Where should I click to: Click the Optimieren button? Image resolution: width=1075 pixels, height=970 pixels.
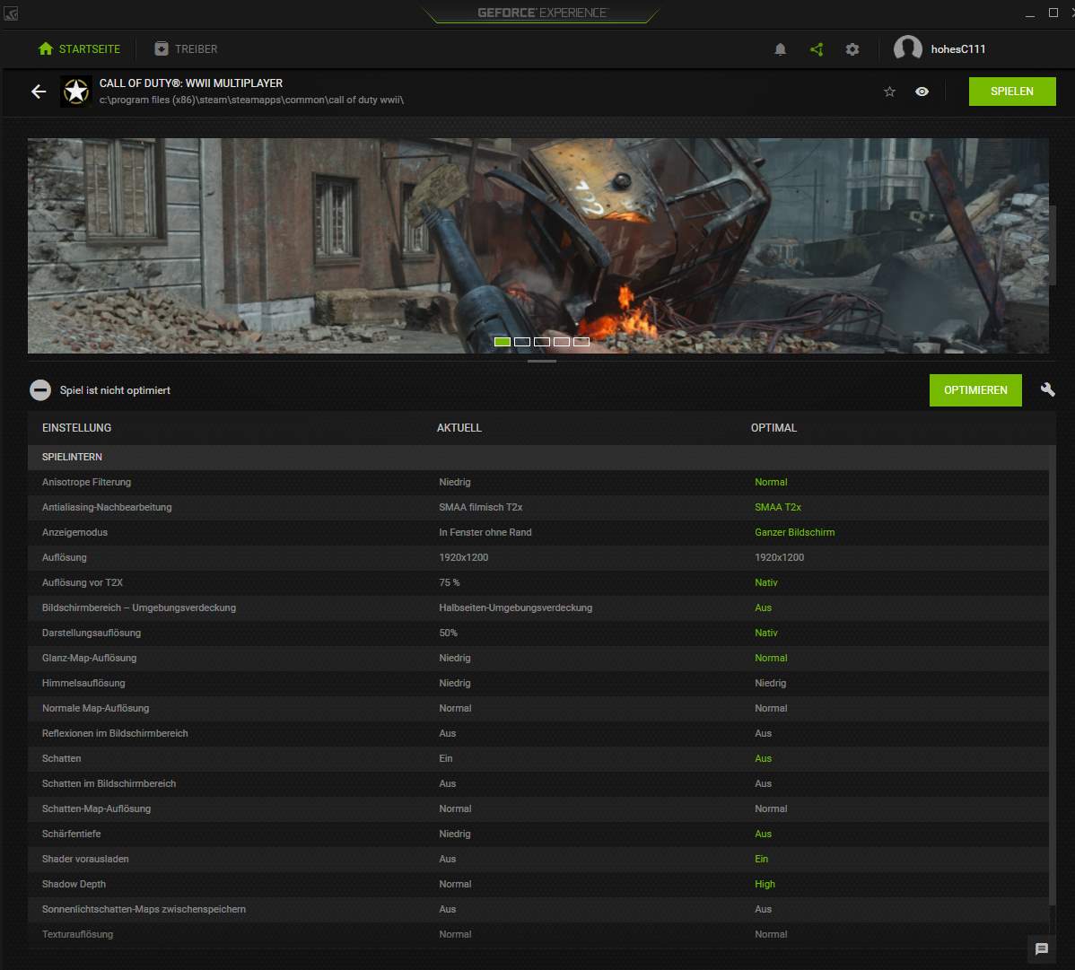coord(975,390)
